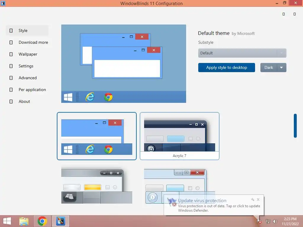The image size is (303, 227).
Task: Click the icon beside Wallpaper
Action: (11, 54)
